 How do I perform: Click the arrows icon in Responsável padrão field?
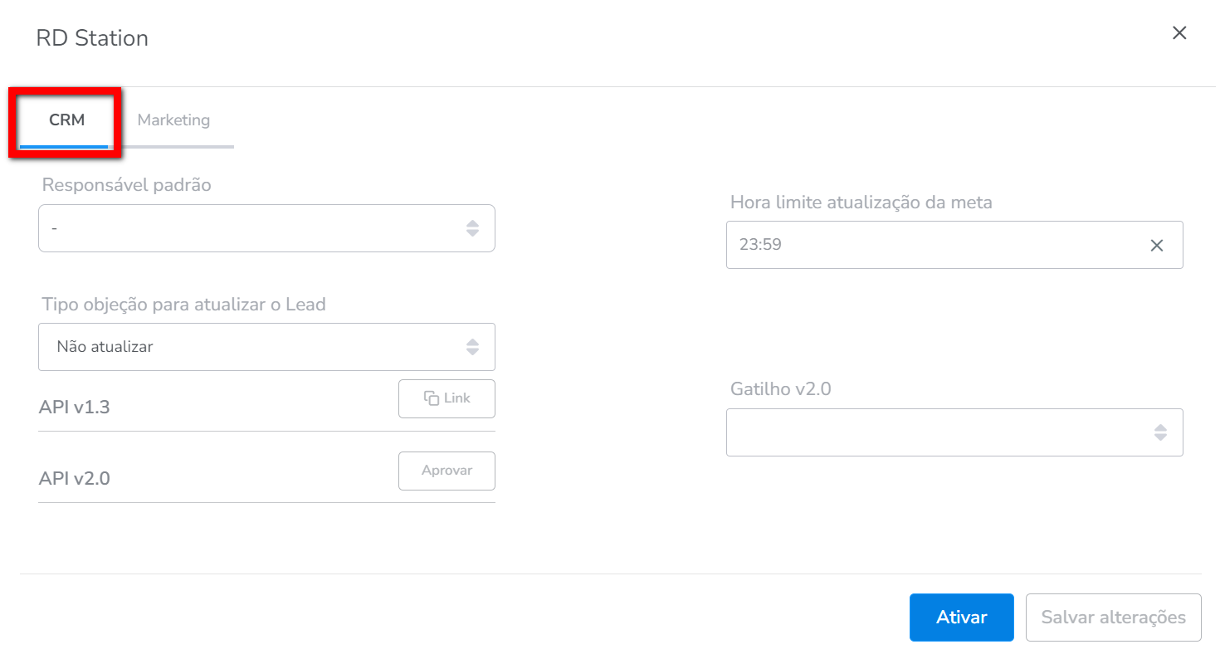click(x=472, y=228)
